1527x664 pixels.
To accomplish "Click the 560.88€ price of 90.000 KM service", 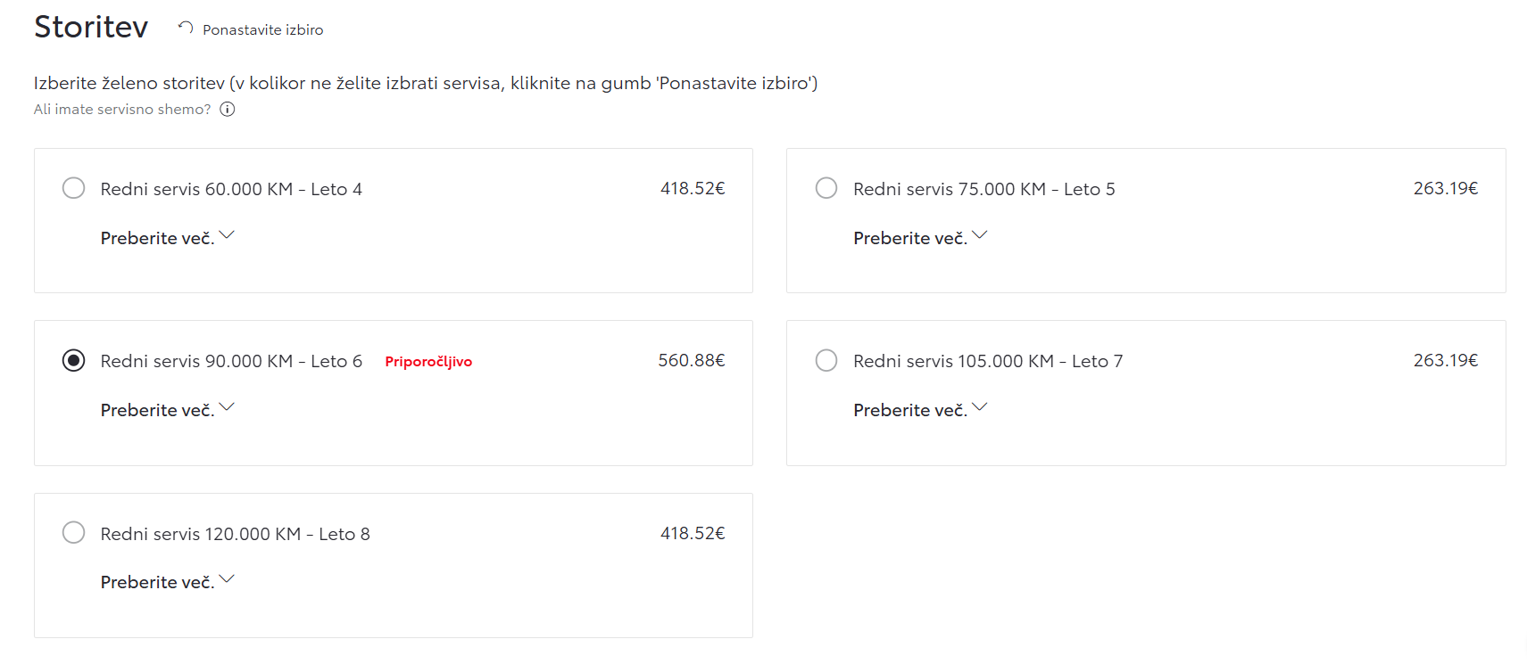I will pyautogui.click(x=692, y=360).
